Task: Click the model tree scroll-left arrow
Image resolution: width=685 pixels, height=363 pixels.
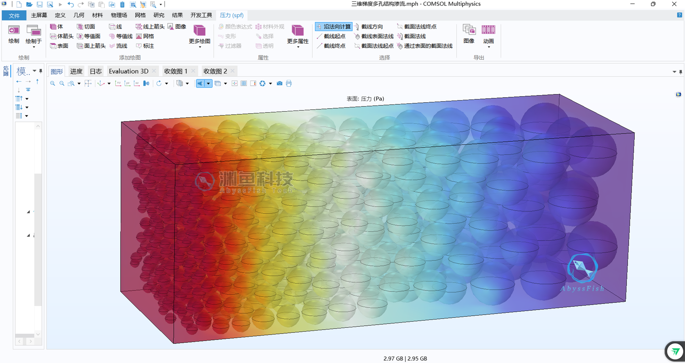Action: coord(20,341)
